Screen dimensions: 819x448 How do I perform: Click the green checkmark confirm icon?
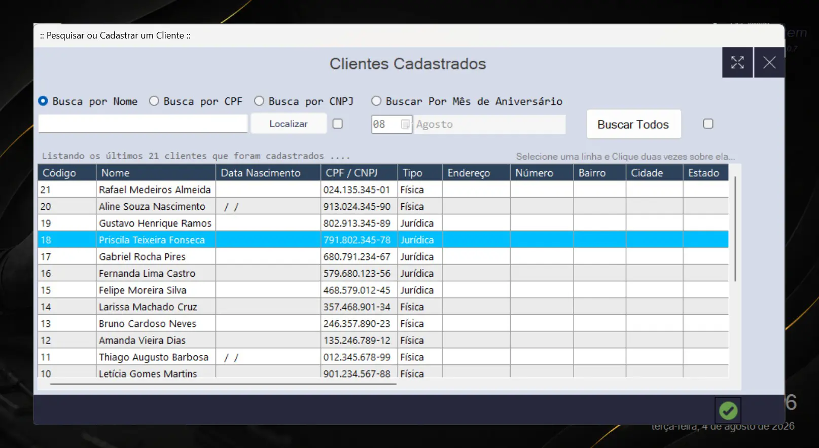pyautogui.click(x=728, y=410)
